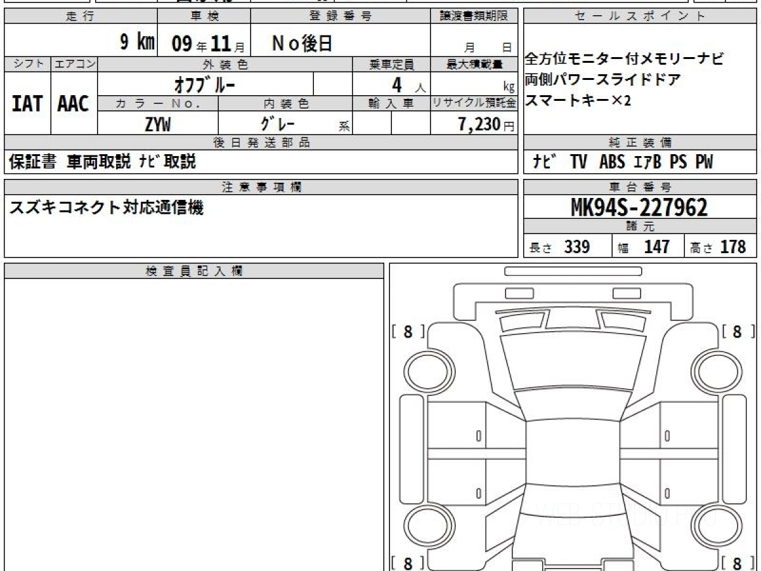Click "保証書 車両取説 ナビ取説" parts line
Viewport: 761px width, 571px height.
pos(102,162)
